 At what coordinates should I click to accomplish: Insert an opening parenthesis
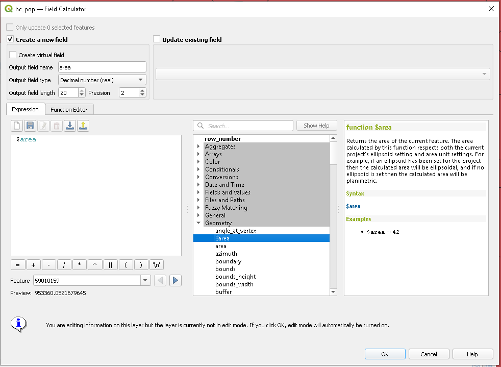pos(126,265)
